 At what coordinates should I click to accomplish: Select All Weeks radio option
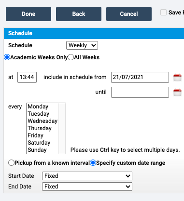(x=71, y=57)
